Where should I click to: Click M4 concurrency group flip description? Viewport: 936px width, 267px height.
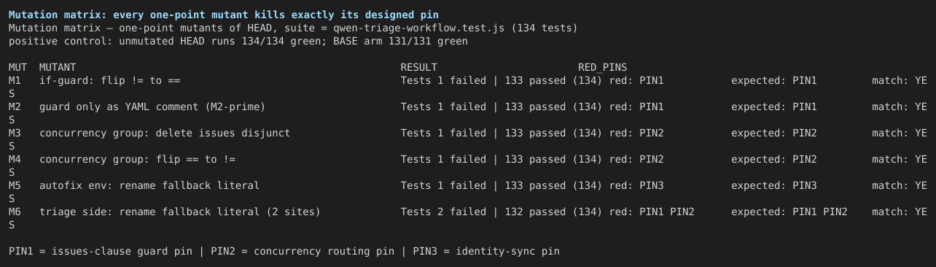pyautogui.click(x=137, y=159)
